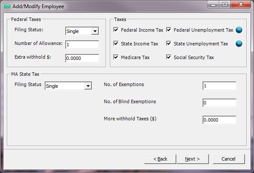Open the Federal Filing Status dropdown
254x173 pixels.
[x=95, y=31]
